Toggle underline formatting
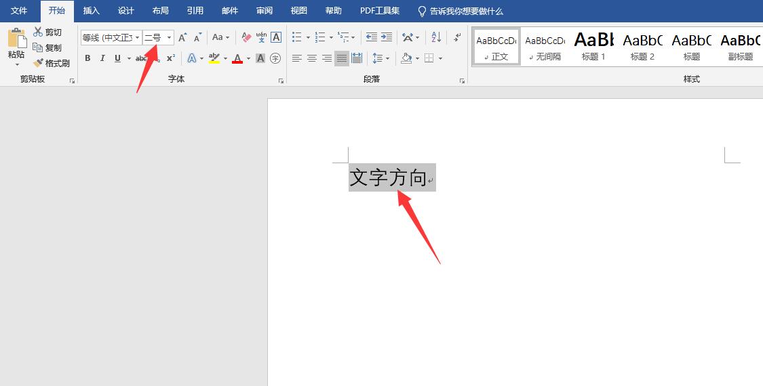Viewport: 763px width, 386px height. coord(117,58)
